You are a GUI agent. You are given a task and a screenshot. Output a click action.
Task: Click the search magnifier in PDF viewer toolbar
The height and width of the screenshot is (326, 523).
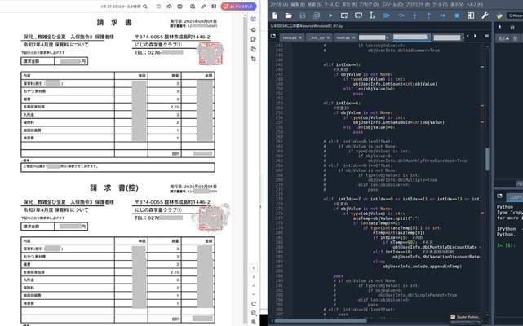(x=145, y=7)
